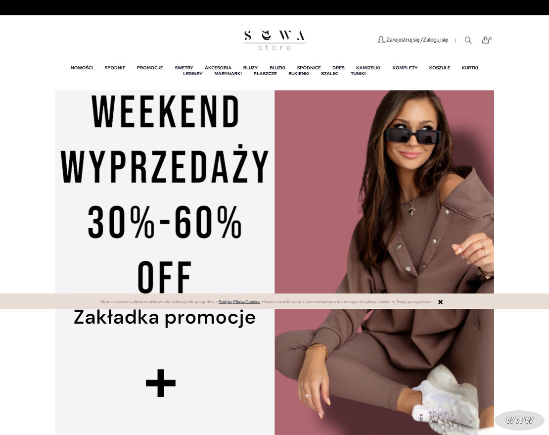Image resolution: width=549 pixels, height=435 pixels.
Task: Click the Weekend Wyprzedaży promo banner
Action: [x=274, y=263]
